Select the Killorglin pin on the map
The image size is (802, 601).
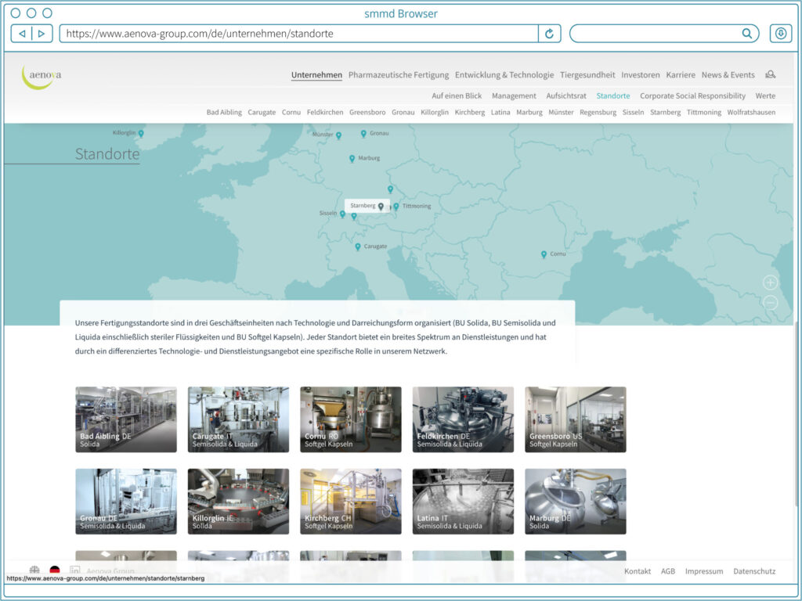click(x=141, y=133)
